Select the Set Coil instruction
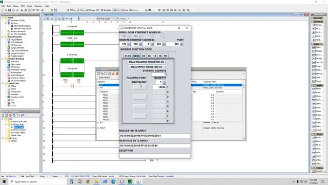The width and height of the screenshot is (328, 185). tap(317, 73)
